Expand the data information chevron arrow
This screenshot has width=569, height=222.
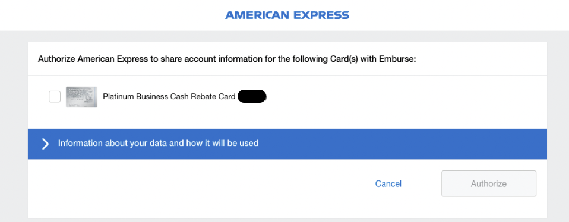point(45,144)
